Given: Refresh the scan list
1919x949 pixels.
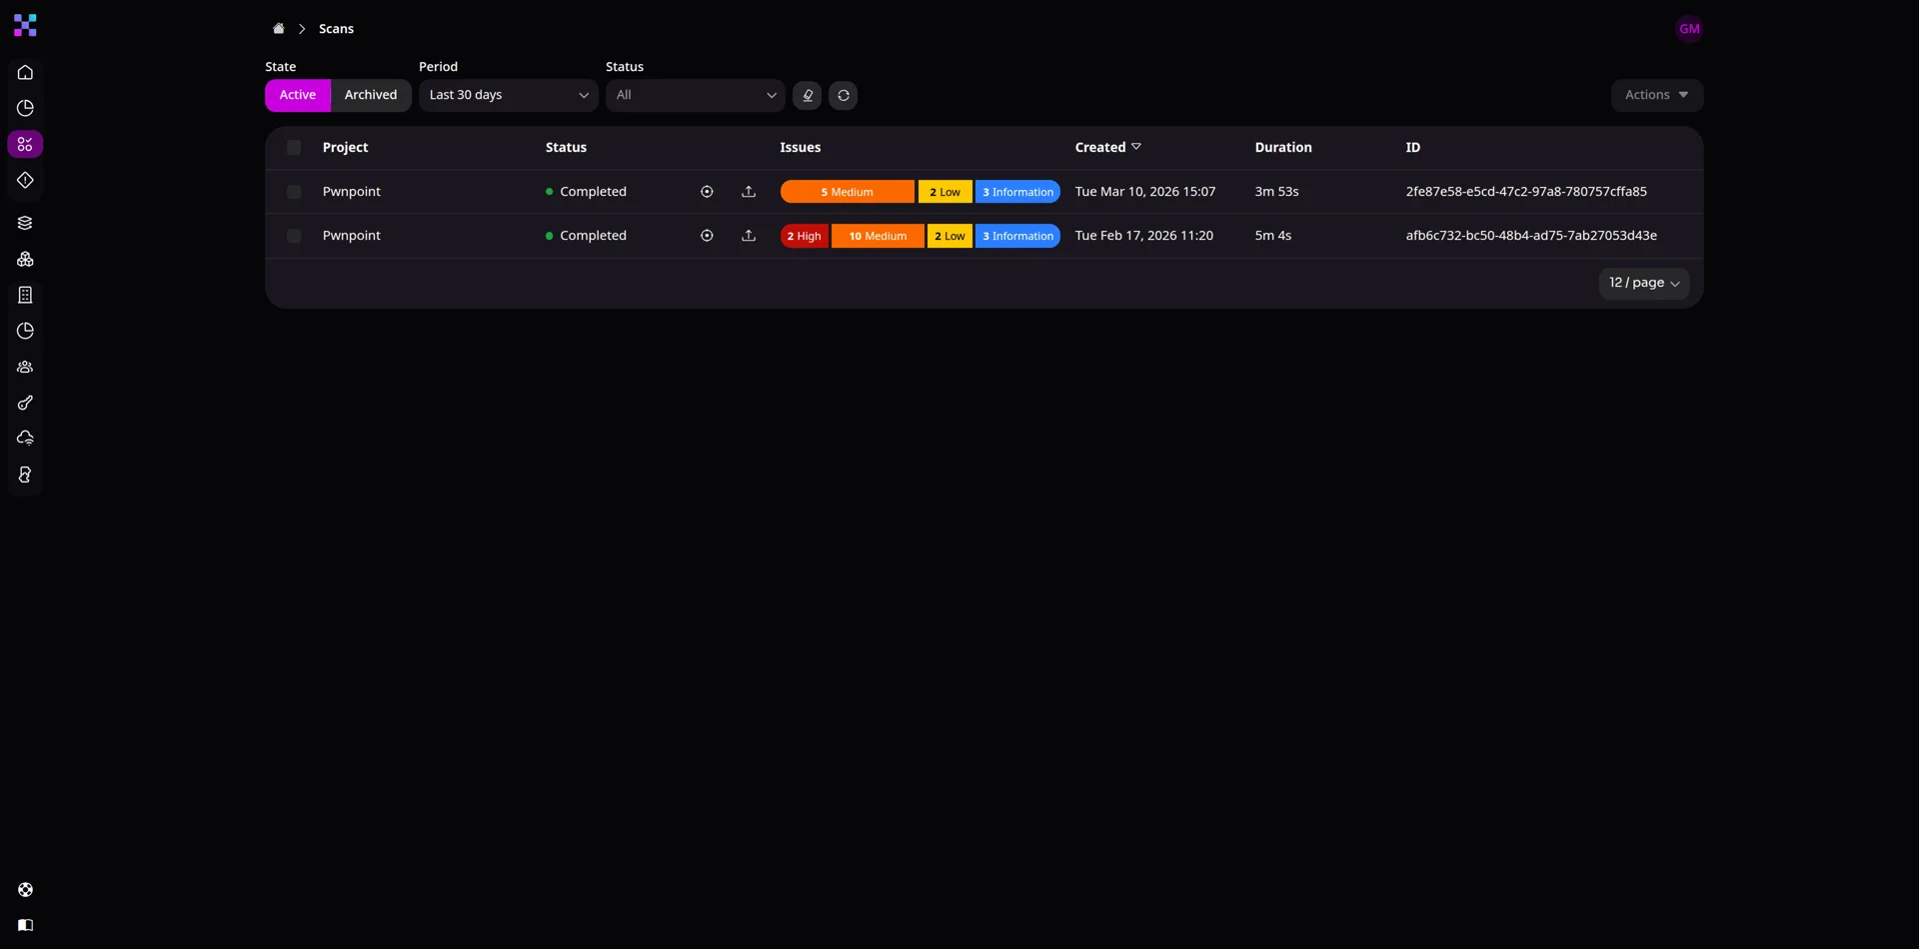Looking at the screenshot, I should click(x=844, y=95).
